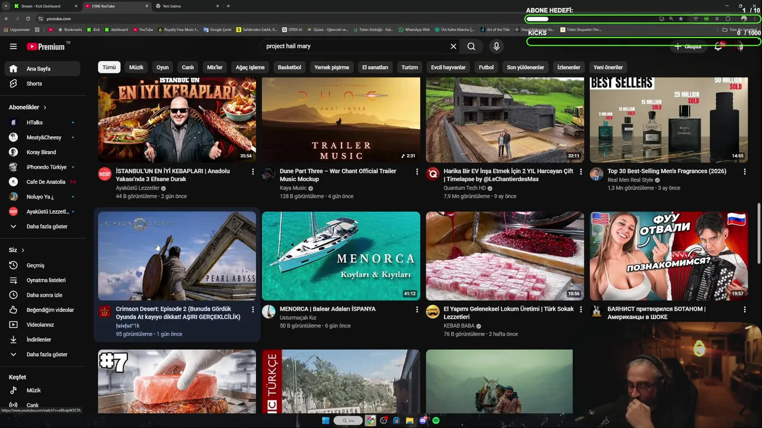This screenshot has height=428, width=762.
Task: Open options menu for Crimson Desert video
Action: (x=253, y=310)
